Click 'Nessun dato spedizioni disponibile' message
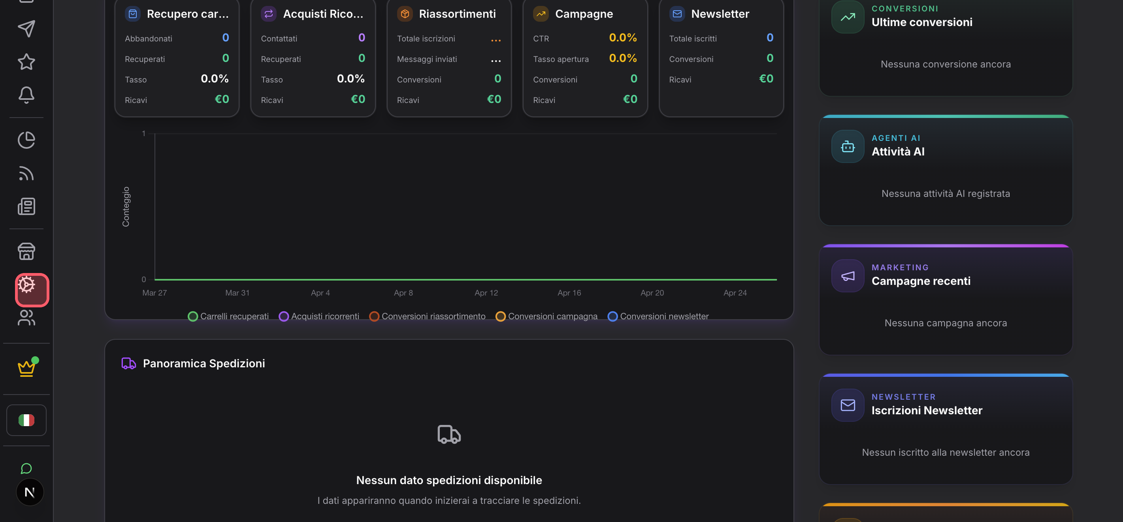Viewport: 1123px width, 522px height. point(449,480)
